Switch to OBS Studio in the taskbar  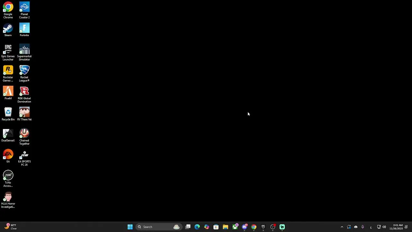click(273, 227)
